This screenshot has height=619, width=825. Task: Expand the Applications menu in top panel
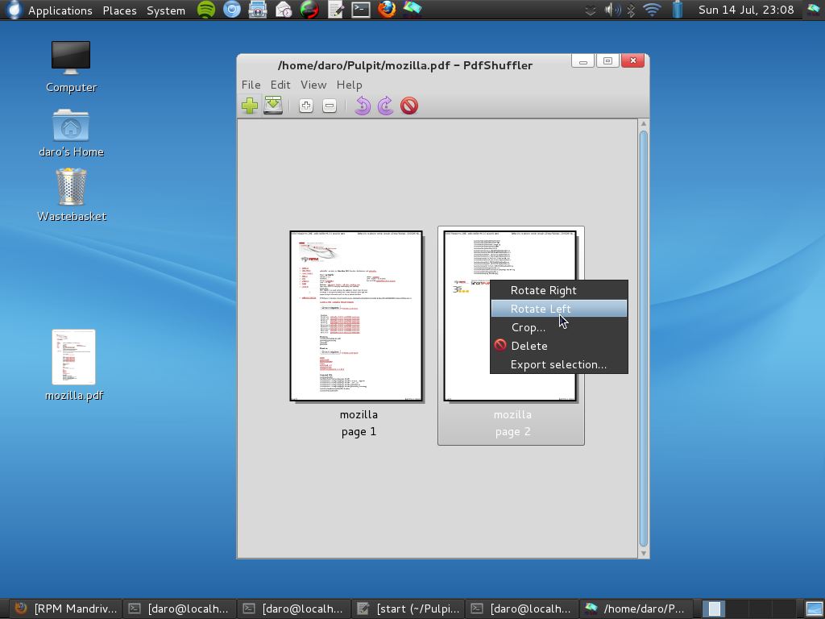coord(60,10)
